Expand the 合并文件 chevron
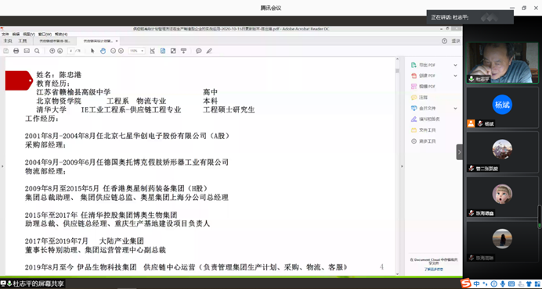 (x=455, y=109)
